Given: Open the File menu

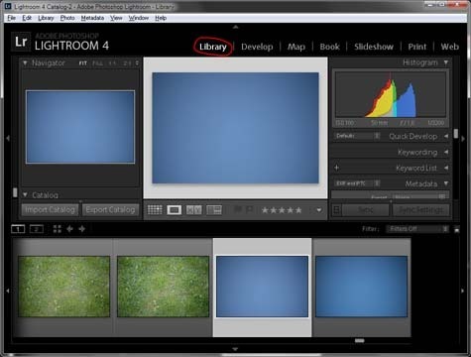Looking at the screenshot, I should point(12,18).
